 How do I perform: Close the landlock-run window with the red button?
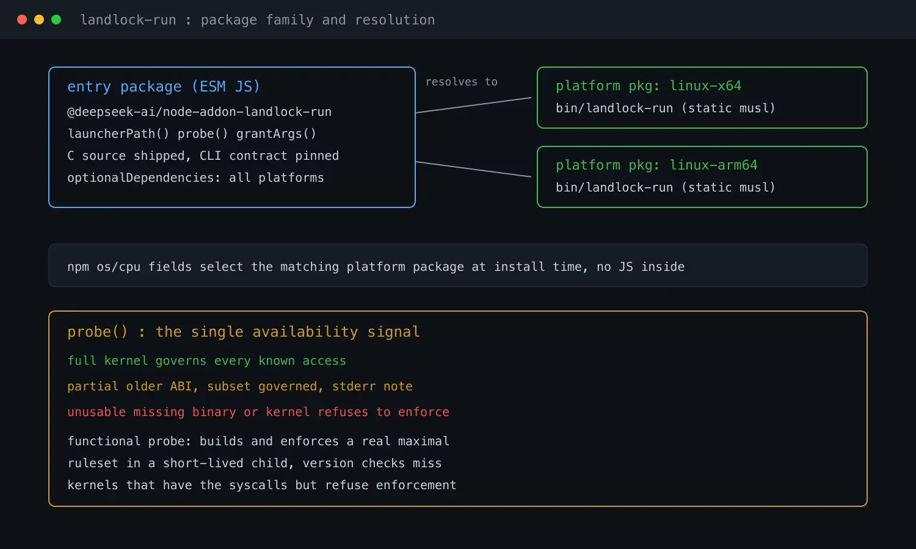pos(22,20)
